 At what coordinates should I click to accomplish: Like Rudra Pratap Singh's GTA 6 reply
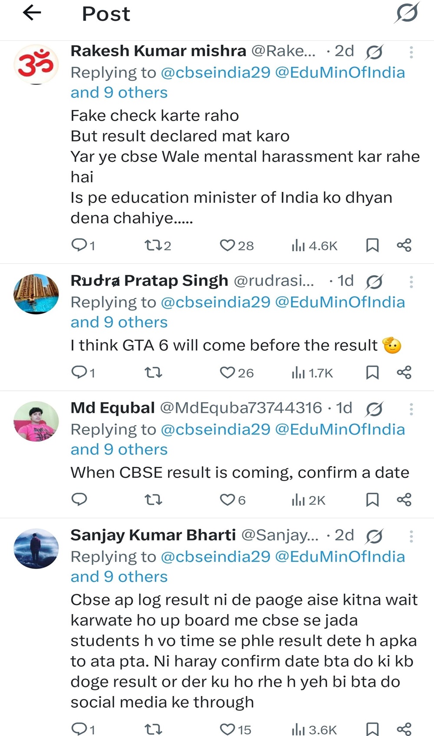227,373
